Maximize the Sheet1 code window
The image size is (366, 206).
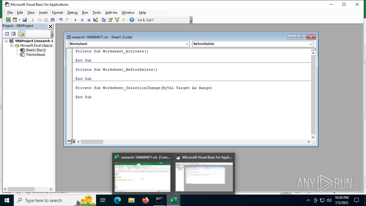pos(301,37)
